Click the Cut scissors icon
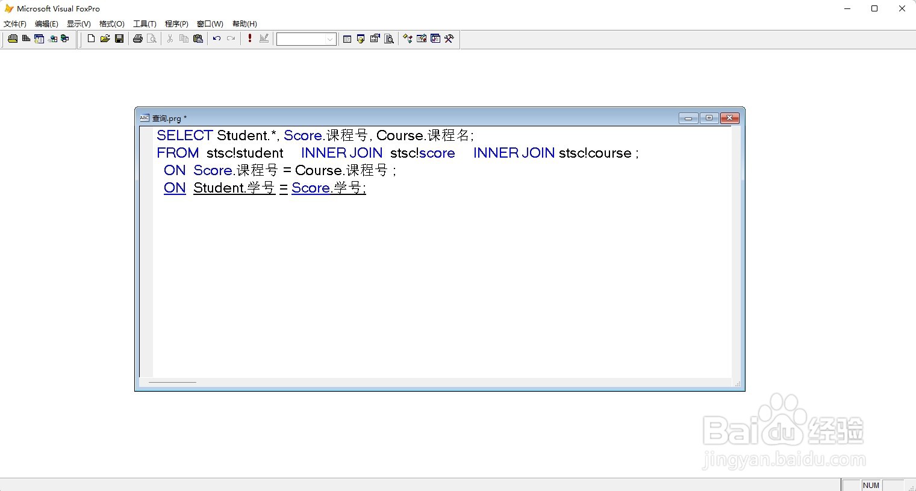 (x=170, y=39)
